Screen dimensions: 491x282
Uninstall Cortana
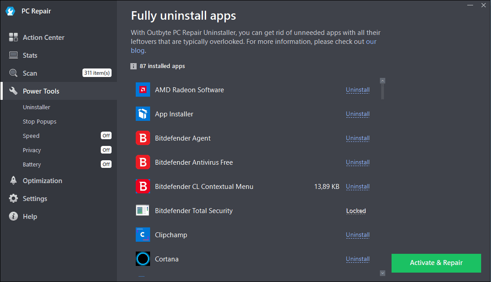pos(357,259)
